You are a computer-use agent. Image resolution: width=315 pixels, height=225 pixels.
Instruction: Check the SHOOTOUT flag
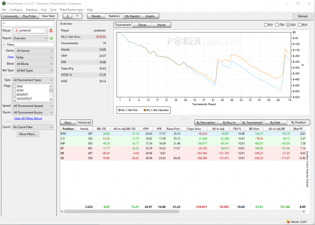[x=14, y=99]
